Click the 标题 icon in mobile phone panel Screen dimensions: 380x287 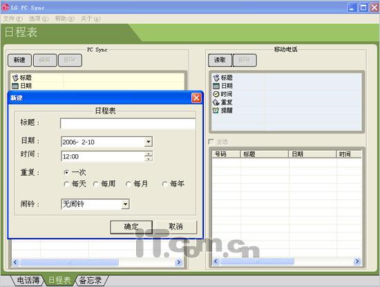(x=216, y=77)
